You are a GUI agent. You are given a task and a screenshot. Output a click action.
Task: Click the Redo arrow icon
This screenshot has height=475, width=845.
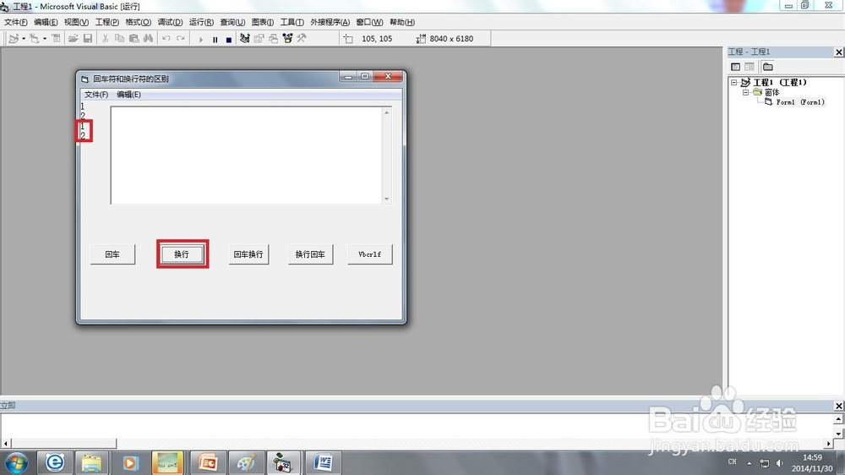point(181,38)
